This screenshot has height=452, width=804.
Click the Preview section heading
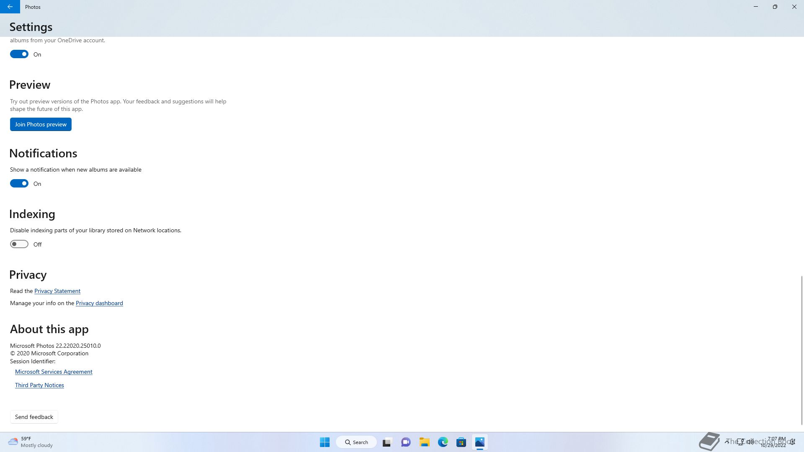tap(30, 85)
